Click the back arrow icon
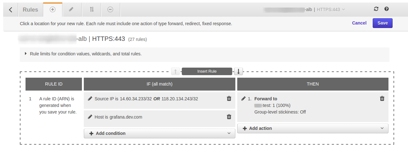Viewport: 408px width, 150px height. coord(11,10)
